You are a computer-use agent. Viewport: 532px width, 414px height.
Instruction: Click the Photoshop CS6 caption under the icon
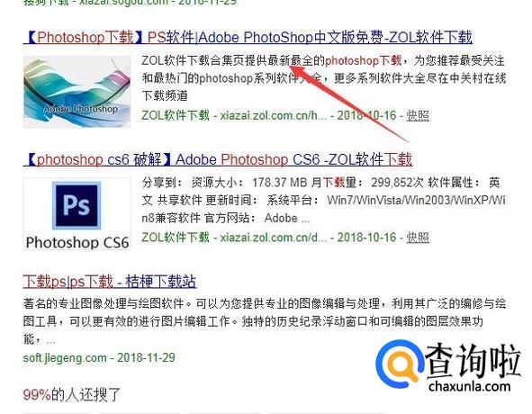[x=77, y=242]
